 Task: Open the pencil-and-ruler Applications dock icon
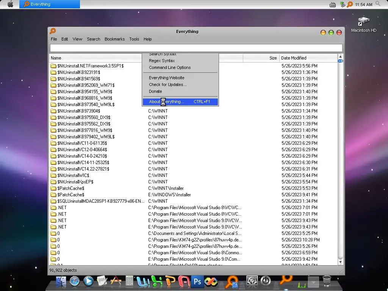(116, 282)
